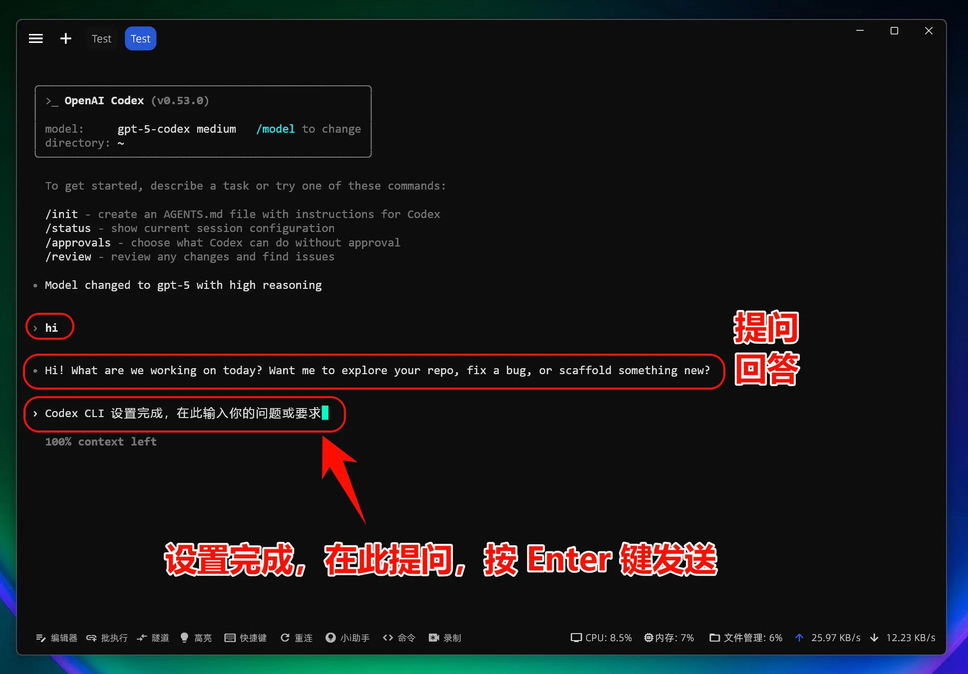Viewport: 968px width, 674px height.
Task: Select the active blue Test tab
Action: [140, 38]
